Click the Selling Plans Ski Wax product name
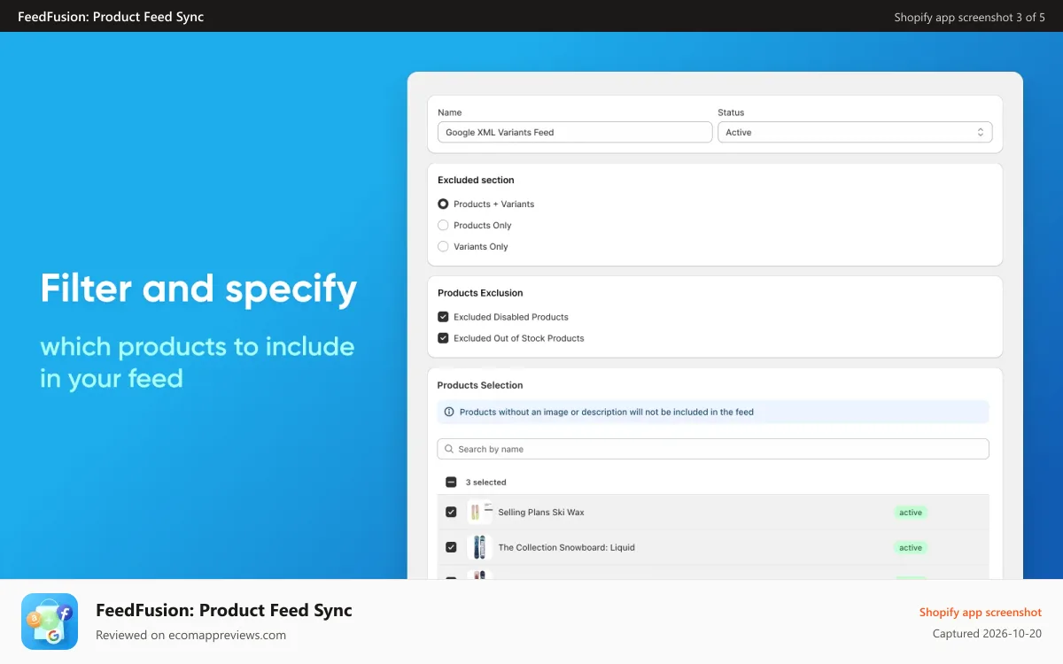The width and height of the screenshot is (1063, 664). click(541, 512)
